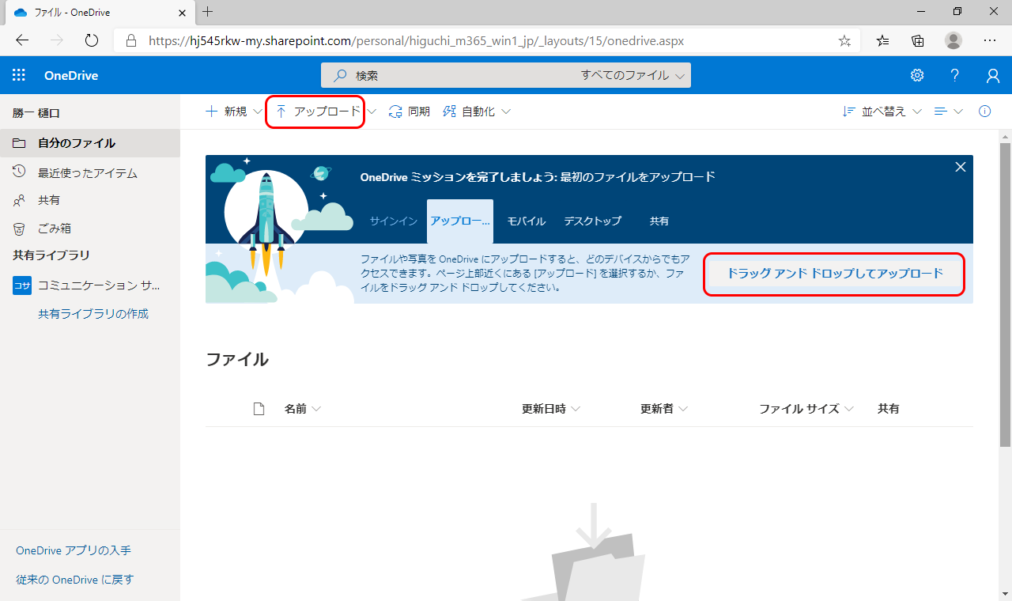
Task: Click the OneDrive brand title in the header
Action: [71, 76]
